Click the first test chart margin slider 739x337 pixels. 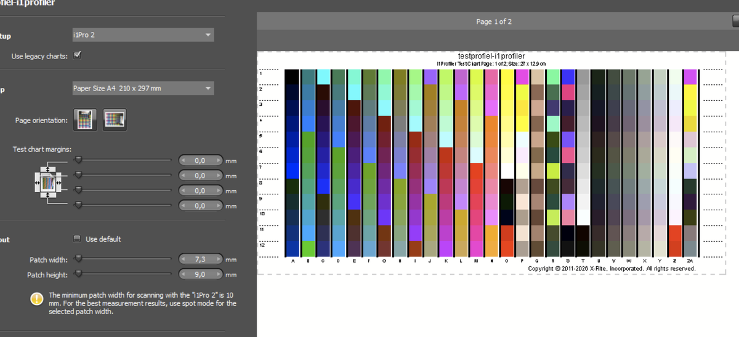[123, 160]
